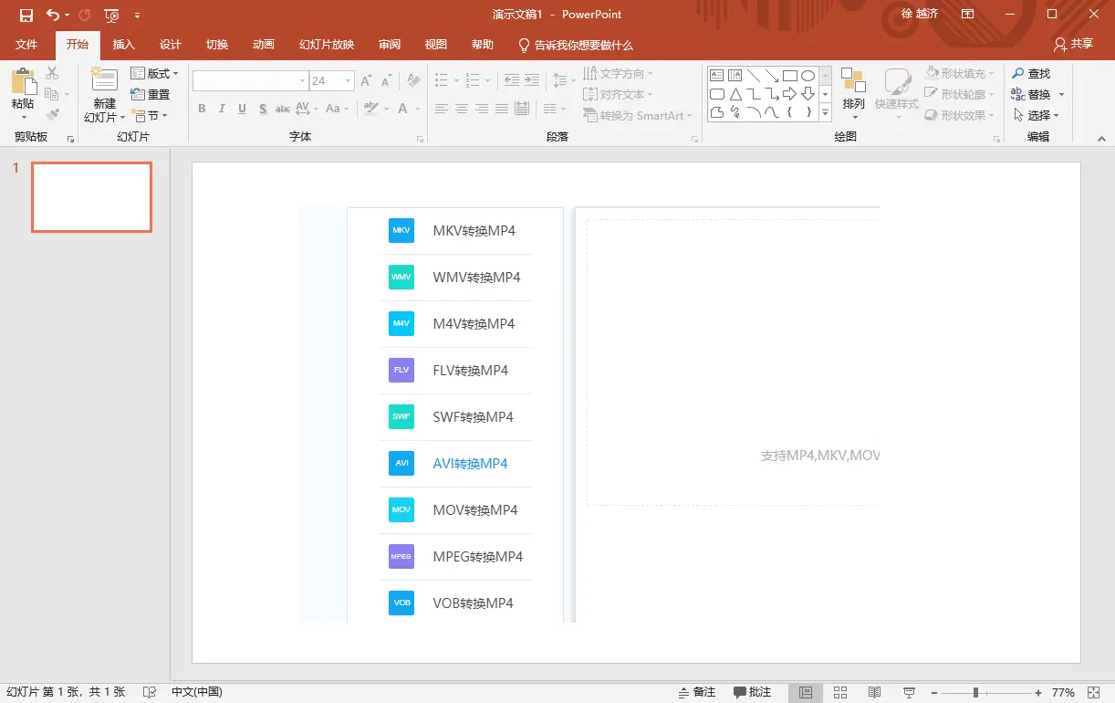This screenshot has width=1115, height=703.
Task: Click the 重置 reset button
Action: (151, 94)
